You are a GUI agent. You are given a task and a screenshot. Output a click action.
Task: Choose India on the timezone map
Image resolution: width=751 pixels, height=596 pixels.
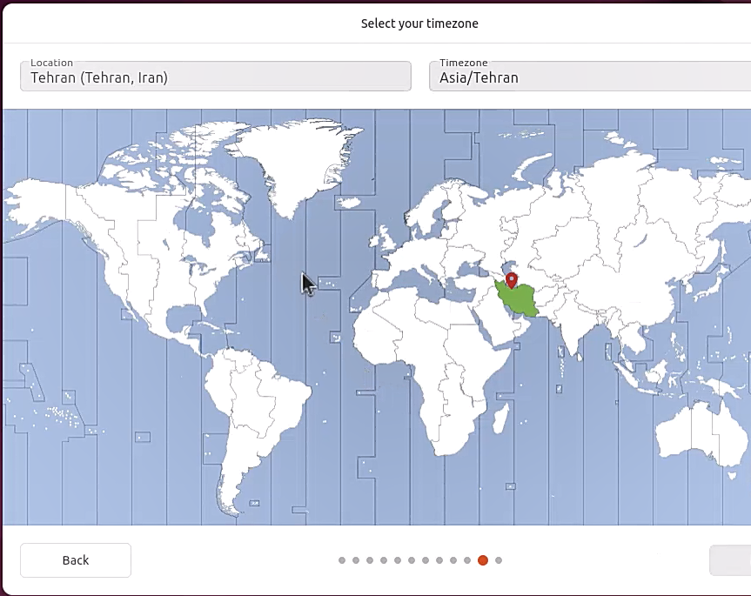(x=579, y=326)
